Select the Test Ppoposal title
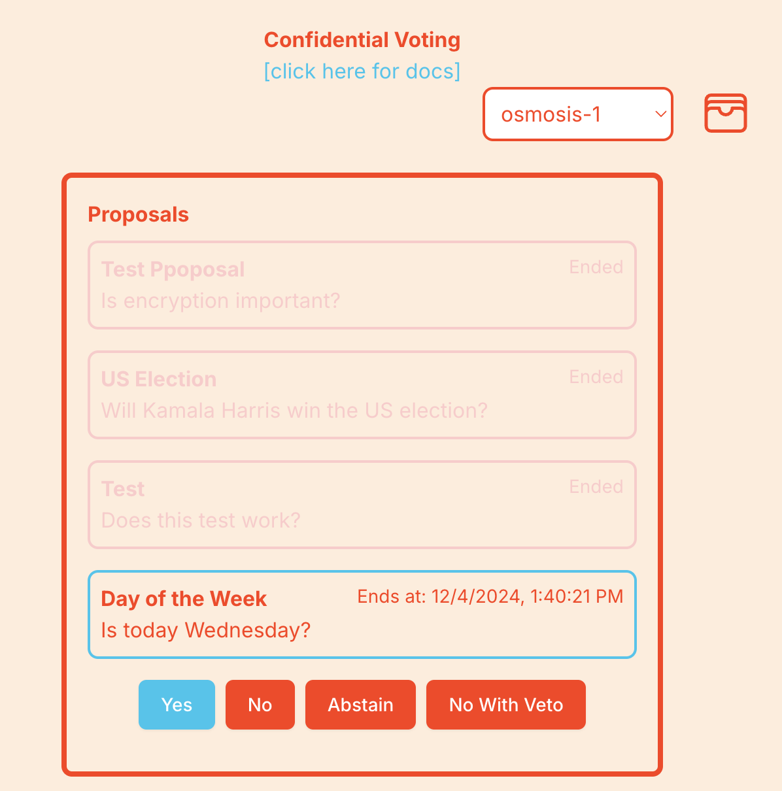 point(173,269)
